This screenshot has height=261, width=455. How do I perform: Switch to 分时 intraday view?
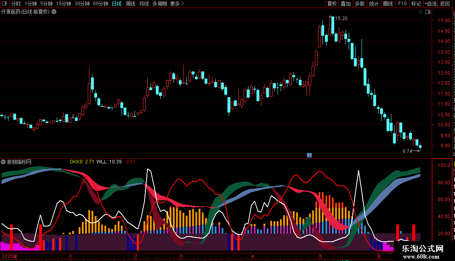16,4
